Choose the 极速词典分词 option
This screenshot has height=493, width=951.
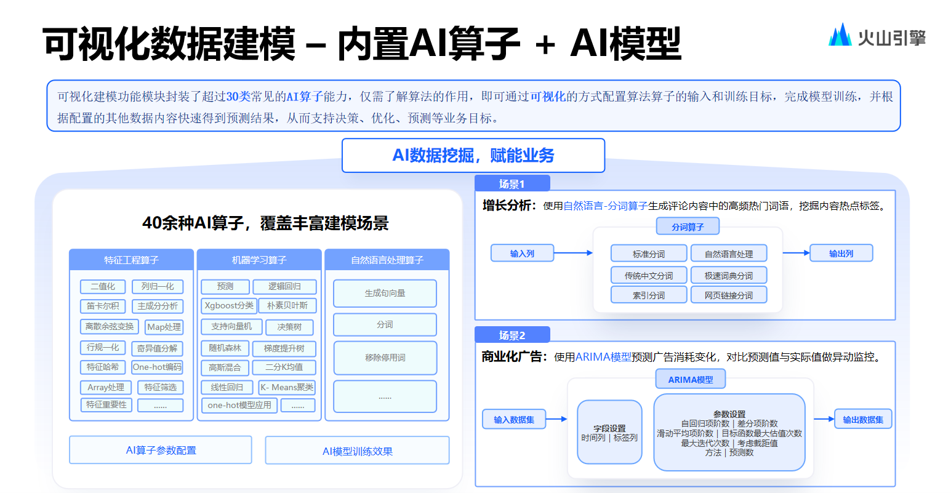click(729, 276)
